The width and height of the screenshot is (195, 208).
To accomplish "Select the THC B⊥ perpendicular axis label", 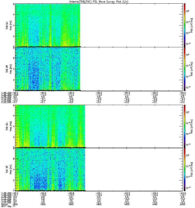I will pos(7,126).
